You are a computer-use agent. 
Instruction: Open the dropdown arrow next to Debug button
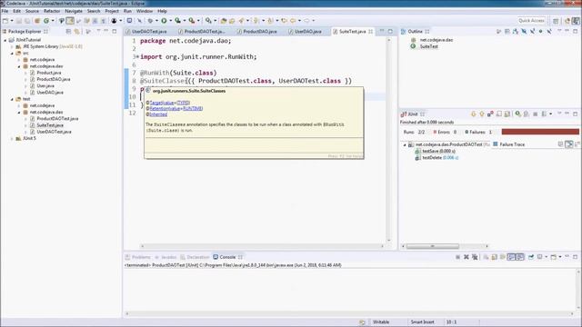[x=156, y=21]
